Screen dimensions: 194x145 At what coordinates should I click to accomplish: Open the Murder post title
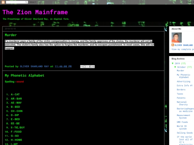pos(11,35)
